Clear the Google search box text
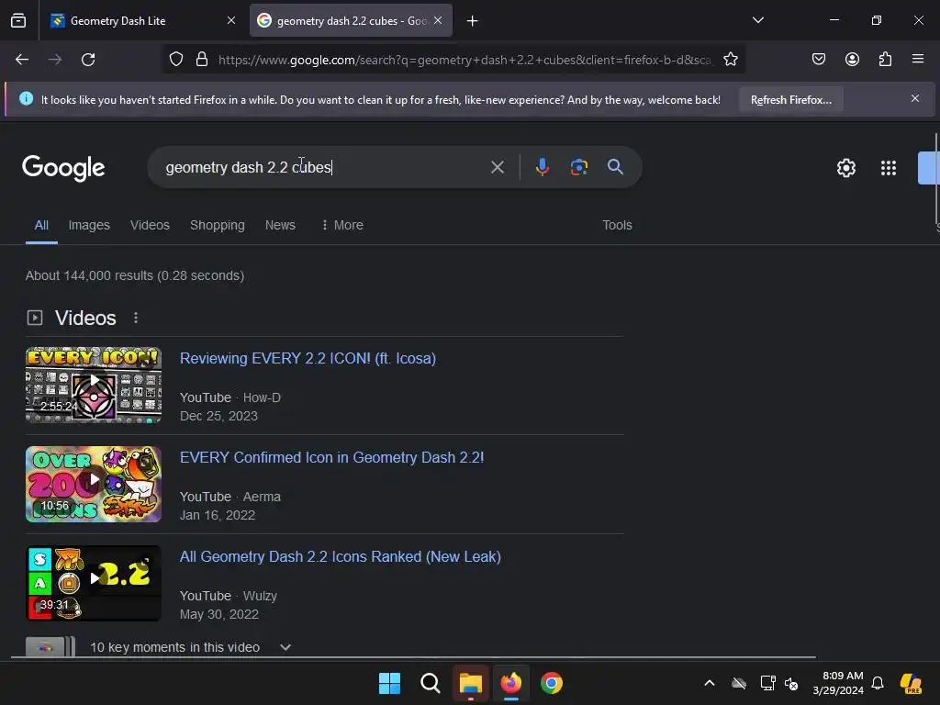940x705 pixels. [497, 167]
